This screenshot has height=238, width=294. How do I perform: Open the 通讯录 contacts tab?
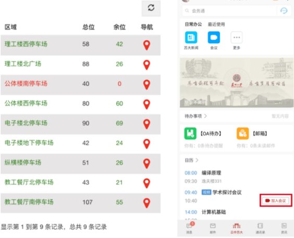click(260, 228)
